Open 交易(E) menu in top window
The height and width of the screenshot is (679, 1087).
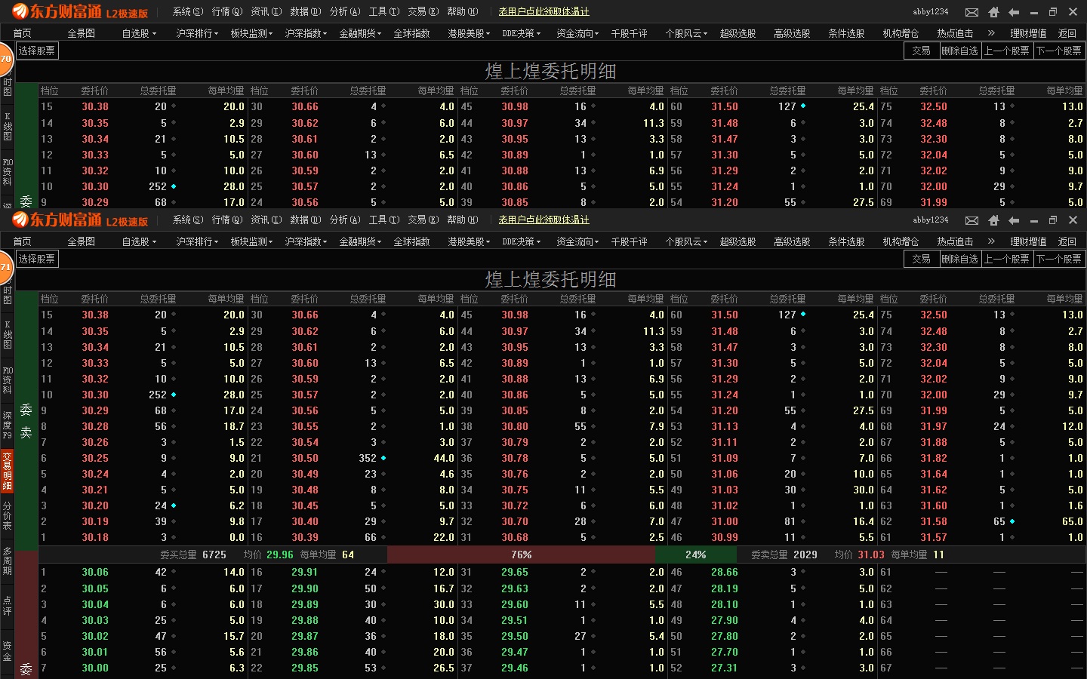[423, 11]
